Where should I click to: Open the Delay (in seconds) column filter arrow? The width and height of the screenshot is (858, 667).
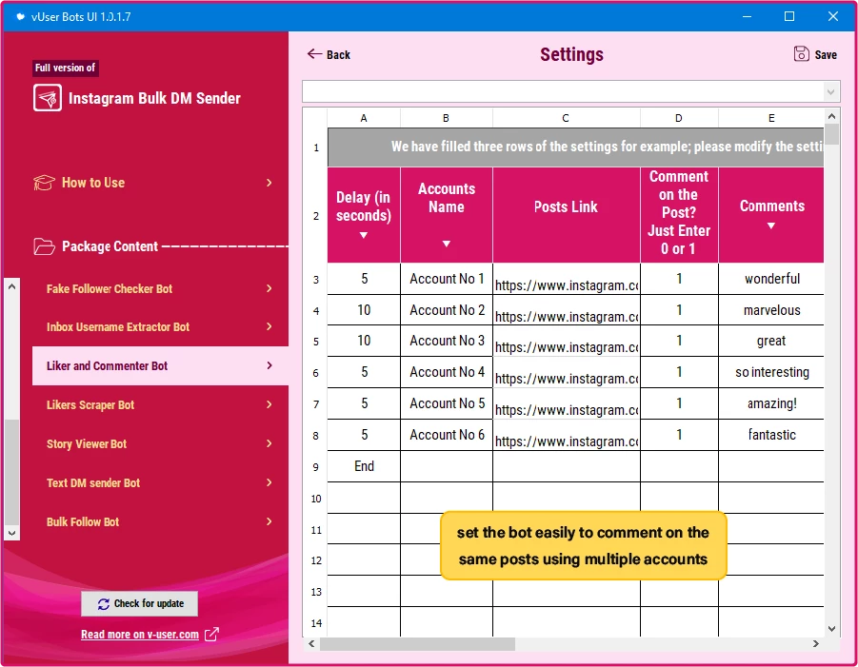pos(364,236)
